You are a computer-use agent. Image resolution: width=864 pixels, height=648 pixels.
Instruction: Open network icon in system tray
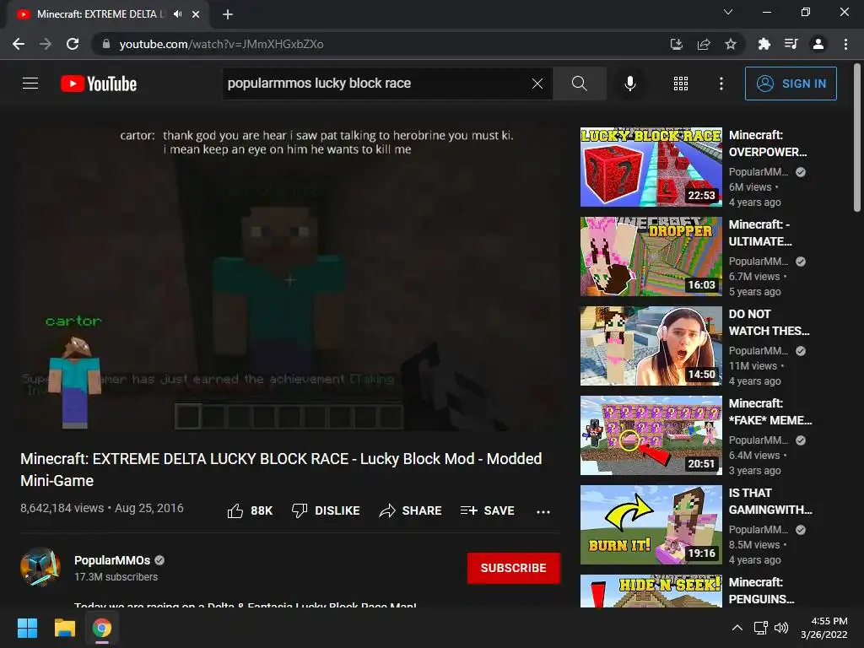tap(761, 628)
